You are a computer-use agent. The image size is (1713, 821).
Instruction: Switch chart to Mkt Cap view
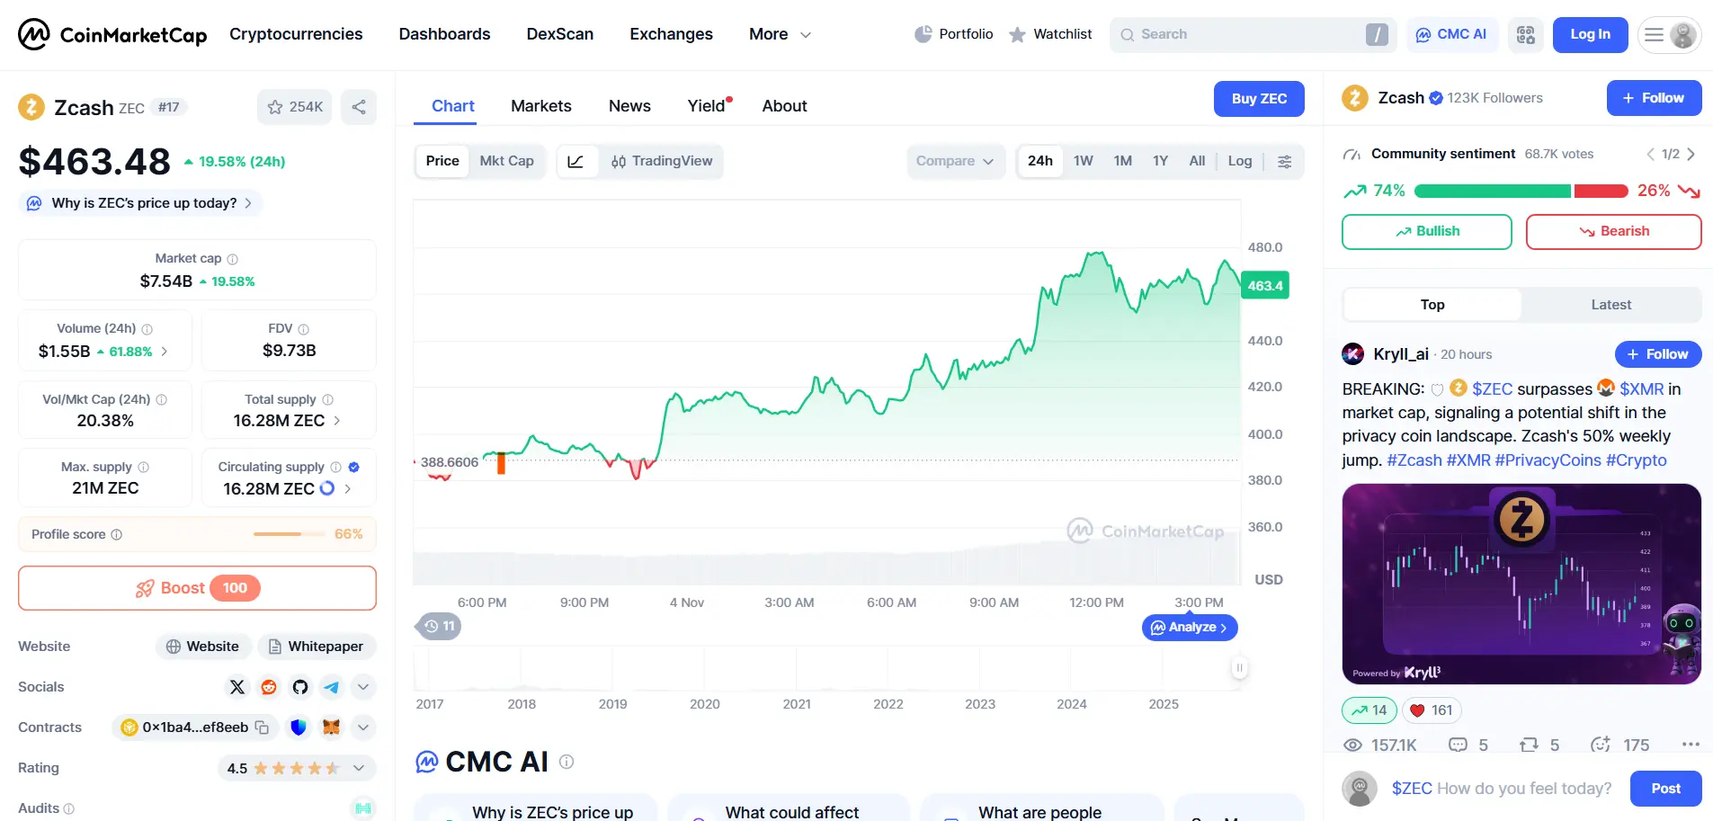pos(506,161)
